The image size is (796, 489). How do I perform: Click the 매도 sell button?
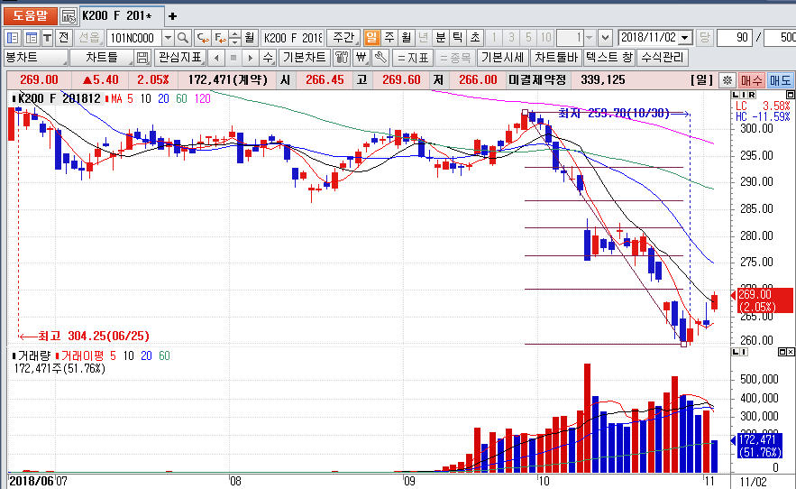(780, 80)
